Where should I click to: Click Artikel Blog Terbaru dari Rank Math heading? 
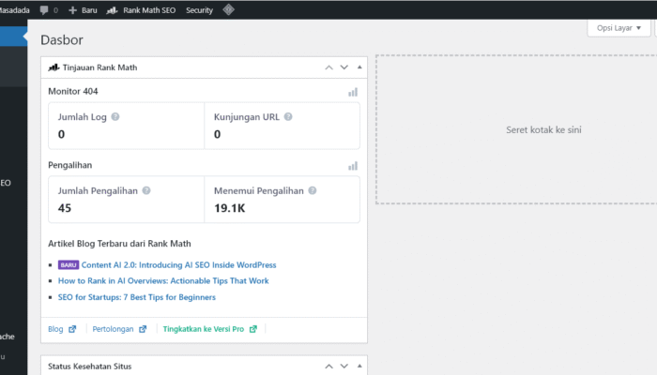pyautogui.click(x=119, y=244)
